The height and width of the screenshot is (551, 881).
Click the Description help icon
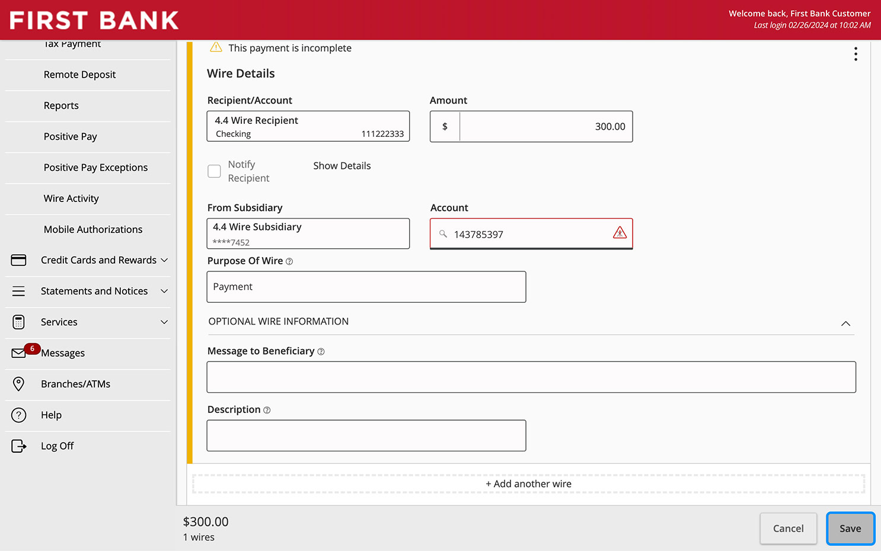267,410
